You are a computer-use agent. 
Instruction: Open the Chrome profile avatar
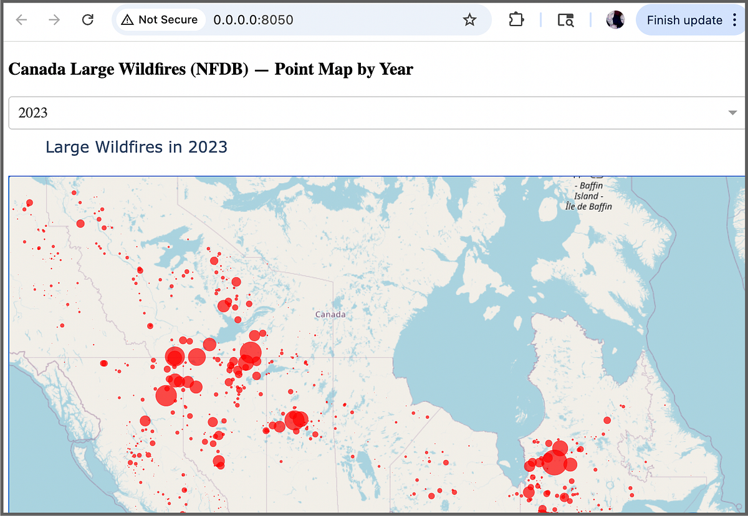615,20
